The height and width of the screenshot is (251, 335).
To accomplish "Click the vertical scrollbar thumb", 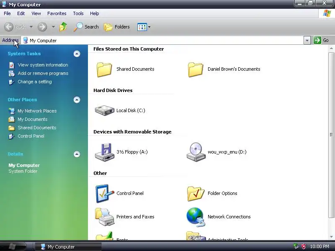I will (331, 135).
